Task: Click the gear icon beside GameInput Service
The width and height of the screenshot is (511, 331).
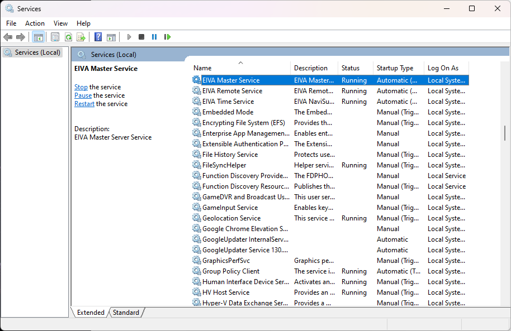Action: click(196, 207)
